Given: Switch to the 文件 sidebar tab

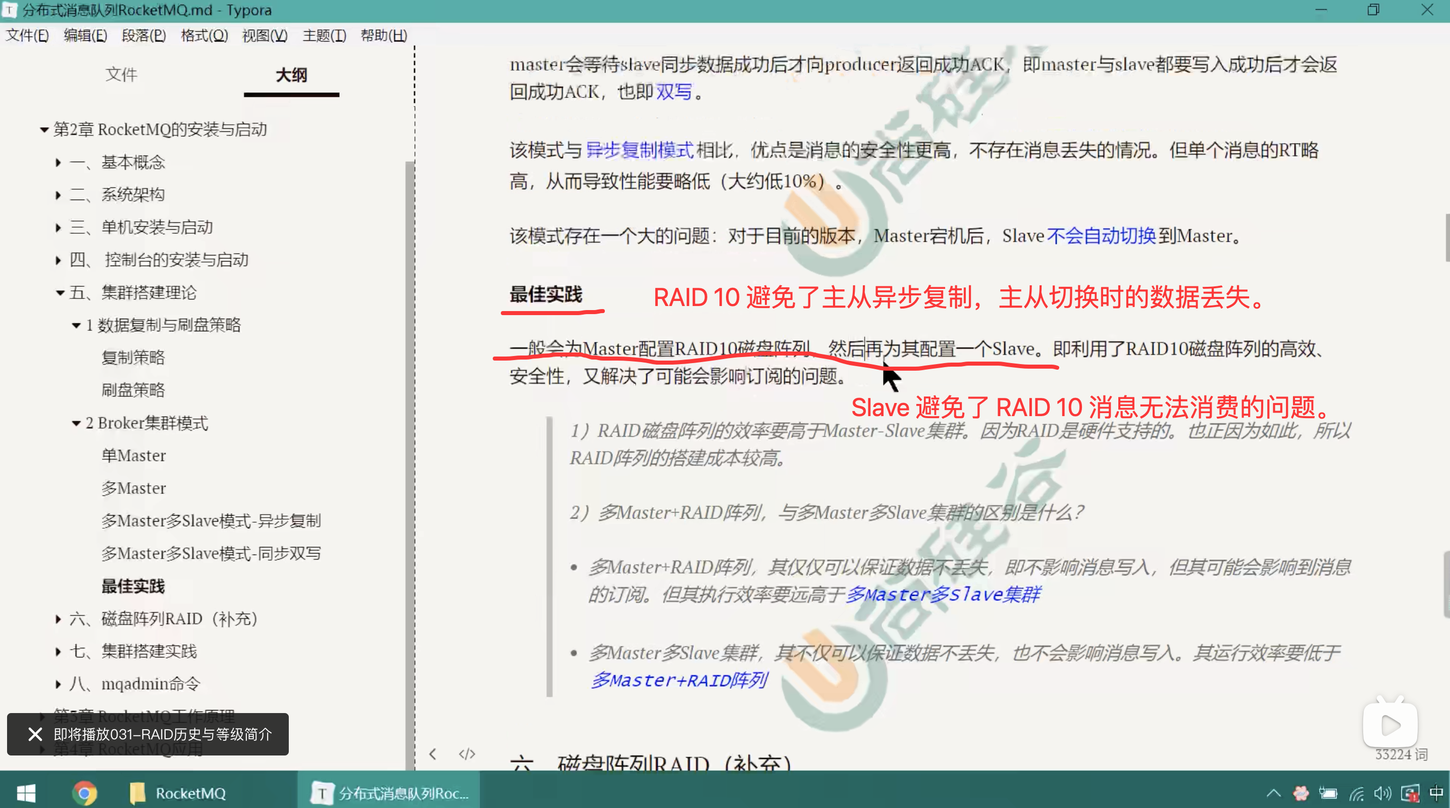Looking at the screenshot, I should point(121,74).
